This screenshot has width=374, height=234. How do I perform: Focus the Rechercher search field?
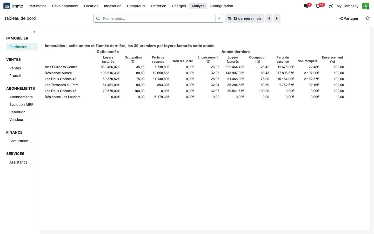(158, 18)
